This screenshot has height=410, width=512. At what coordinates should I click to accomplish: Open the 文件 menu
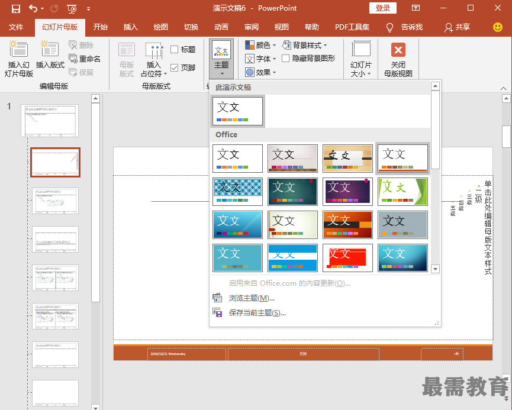pos(16,27)
